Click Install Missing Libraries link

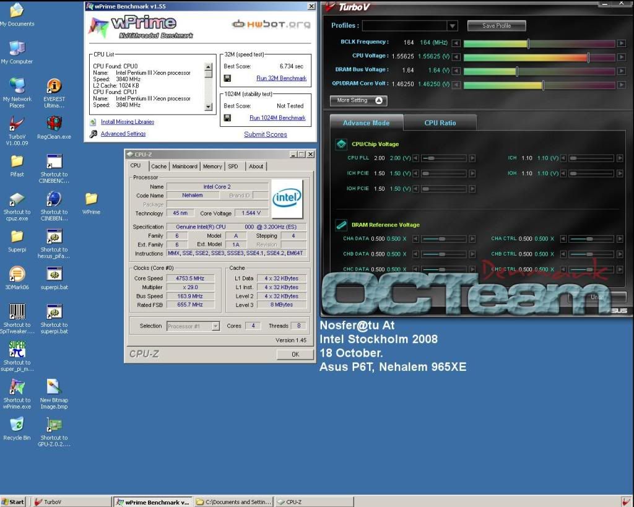click(x=128, y=122)
